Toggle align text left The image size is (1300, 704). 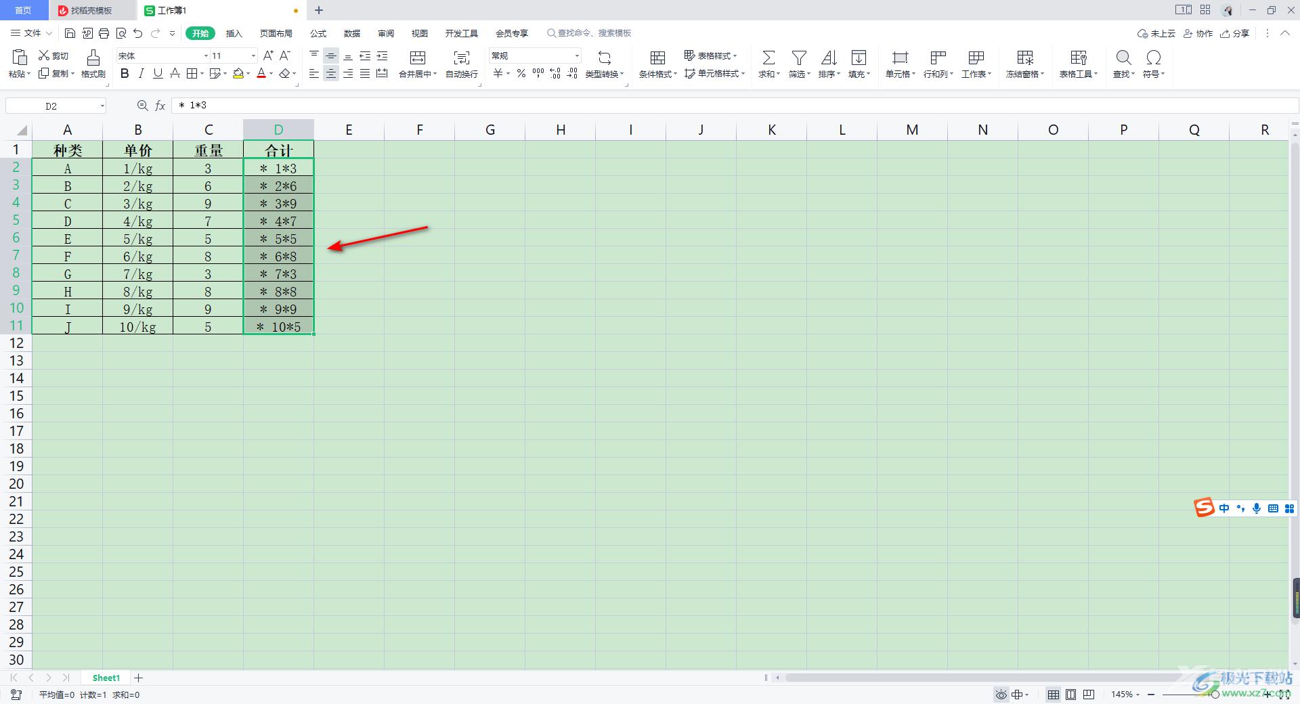(x=314, y=73)
